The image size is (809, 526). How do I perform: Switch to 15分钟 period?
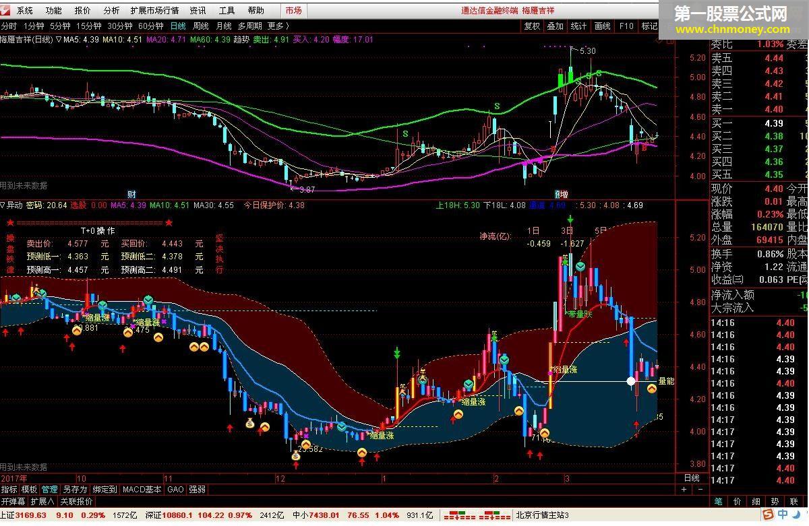point(88,26)
